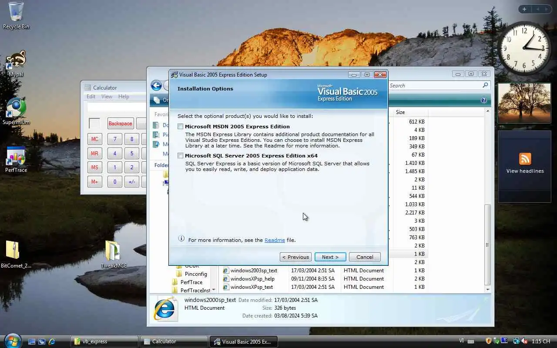Cancel the Visual Basic setup
557x348 pixels.
[x=365, y=257]
